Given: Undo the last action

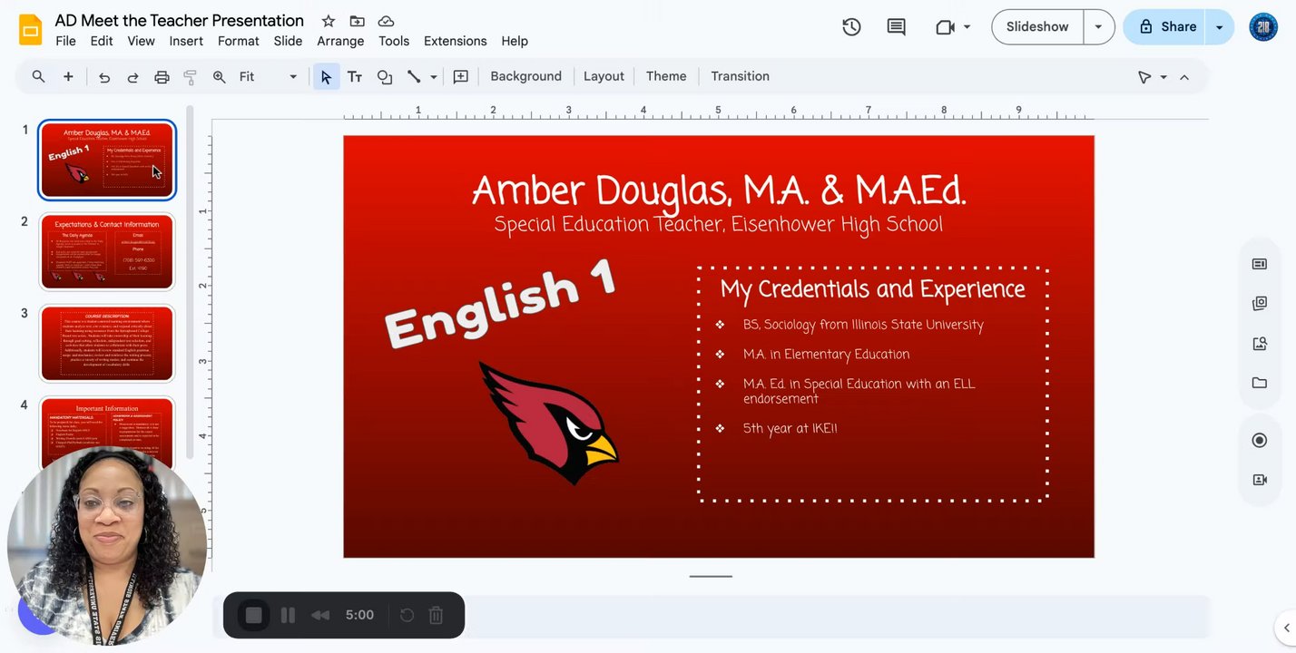Looking at the screenshot, I should 104,77.
